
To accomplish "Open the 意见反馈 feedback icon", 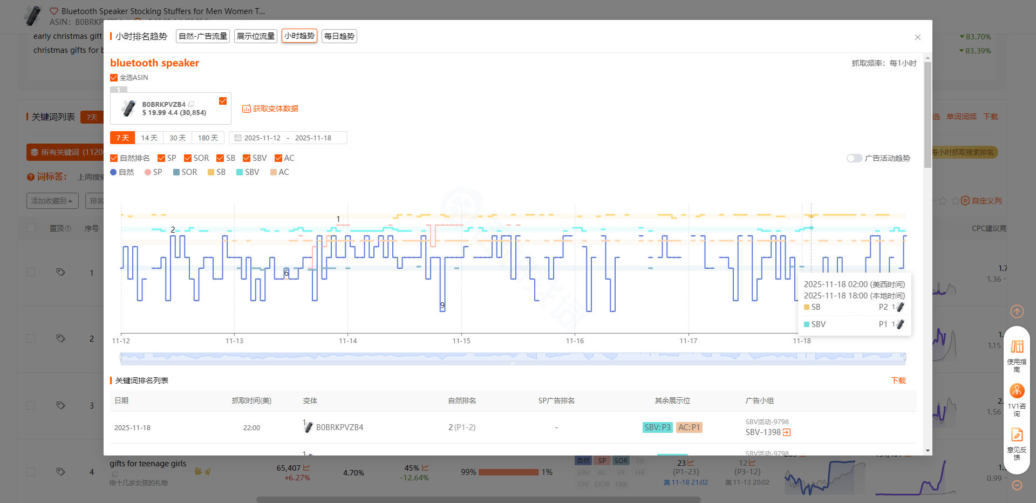I will [1017, 435].
